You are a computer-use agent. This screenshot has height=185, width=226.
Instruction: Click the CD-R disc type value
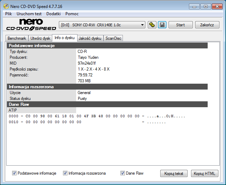point(82,52)
